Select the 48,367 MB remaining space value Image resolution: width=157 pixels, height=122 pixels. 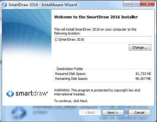(x=143, y=79)
